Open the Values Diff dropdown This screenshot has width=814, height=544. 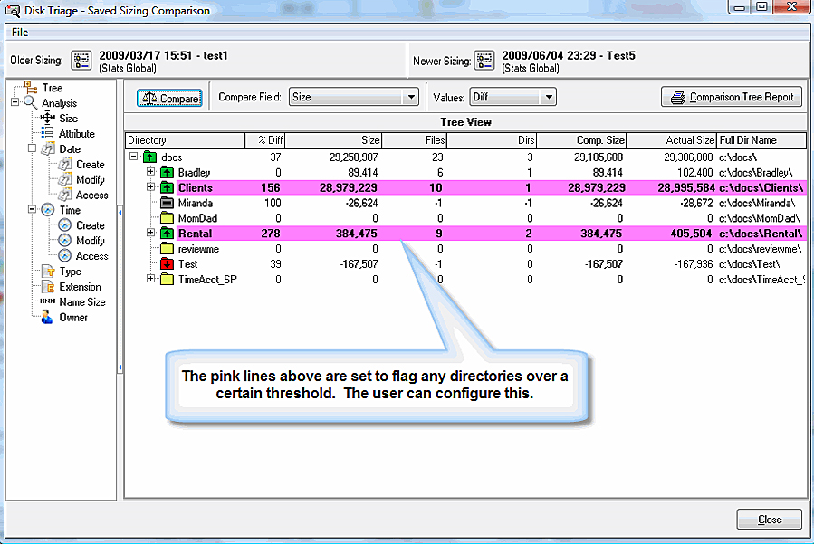tap(547, 97)
